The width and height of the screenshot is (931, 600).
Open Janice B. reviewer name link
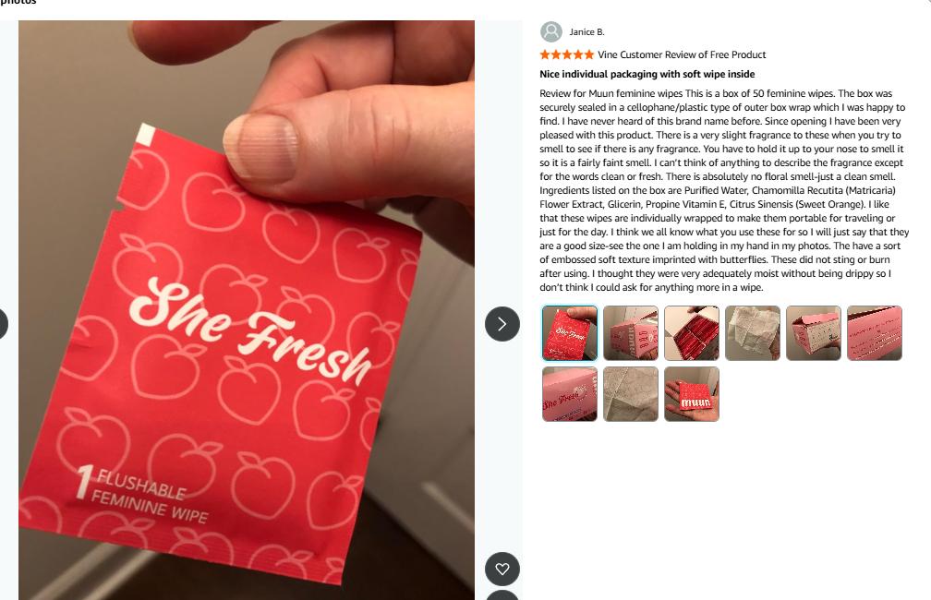pyautogui.click(x=586, y=32)
